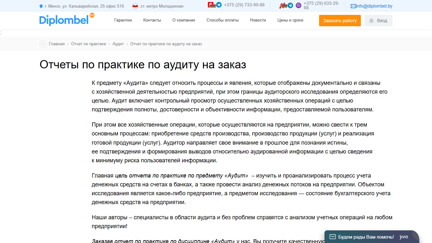Screen dimensions: 432x243
Task: Click the paragraph starting К предмету «Аудита»
Action: [239, 96]
